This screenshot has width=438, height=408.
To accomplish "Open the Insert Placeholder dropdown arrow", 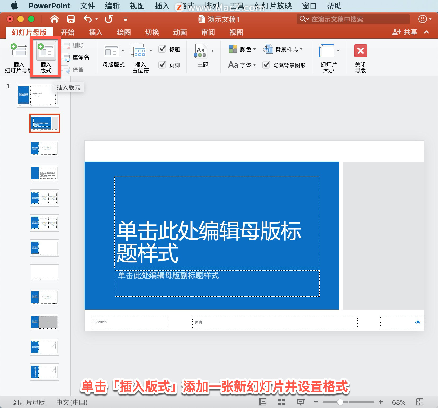I will [x=151, y=51].
